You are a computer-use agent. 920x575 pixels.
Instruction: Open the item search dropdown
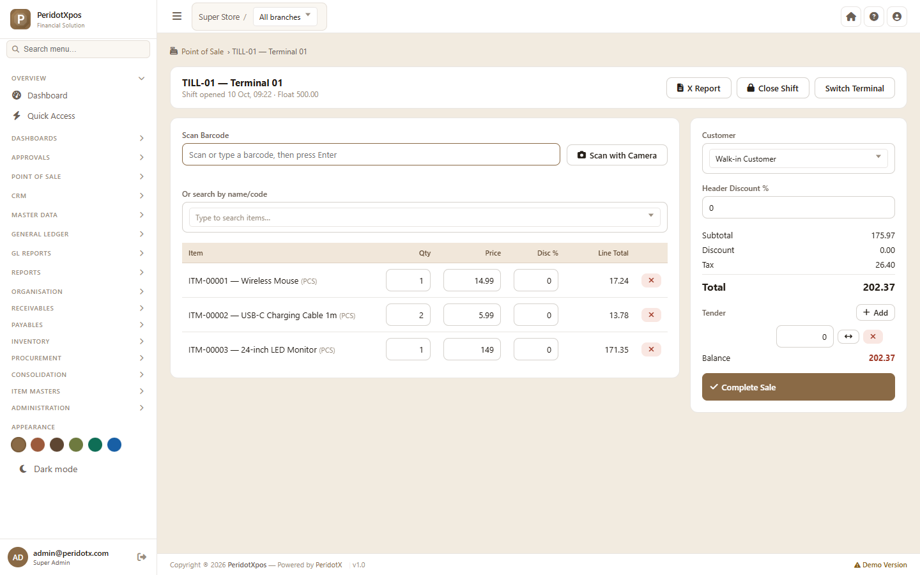(425, 217)
